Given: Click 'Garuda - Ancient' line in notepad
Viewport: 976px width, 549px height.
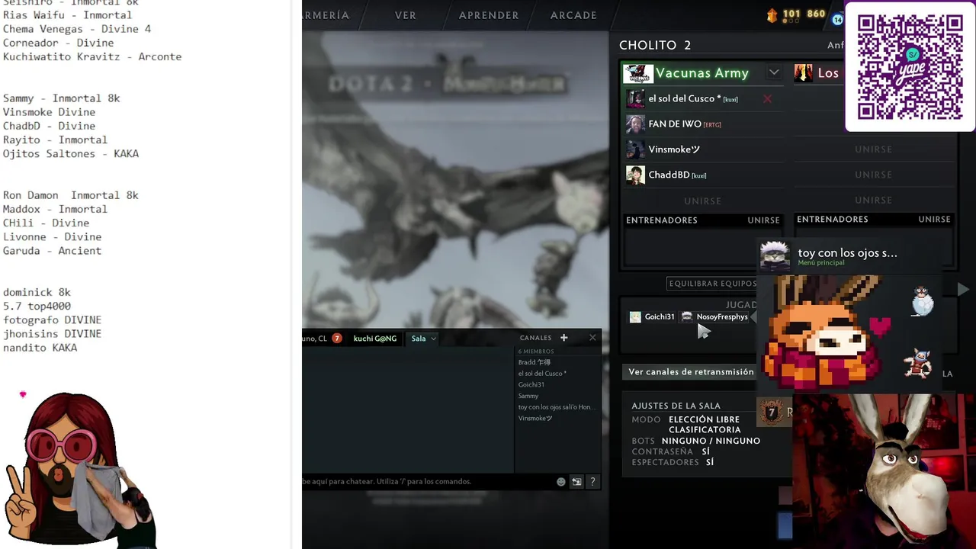Looking at the screenshot, I should click(52, 250).
